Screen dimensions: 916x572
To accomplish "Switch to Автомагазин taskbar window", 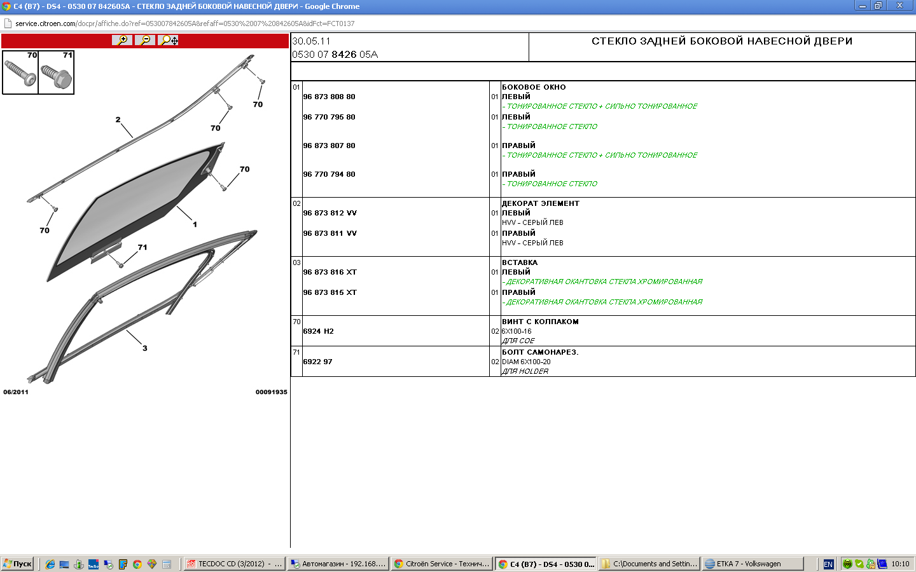I will pyautogui.click(x=338, y=564).
